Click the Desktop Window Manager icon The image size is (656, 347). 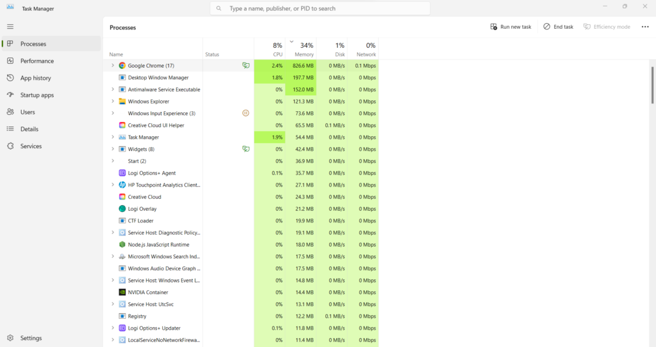coord(122,78)
